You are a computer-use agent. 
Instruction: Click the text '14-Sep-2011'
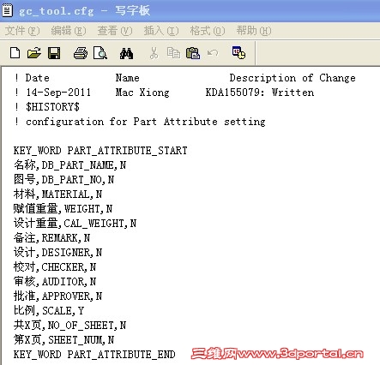(x=58, y=93)
